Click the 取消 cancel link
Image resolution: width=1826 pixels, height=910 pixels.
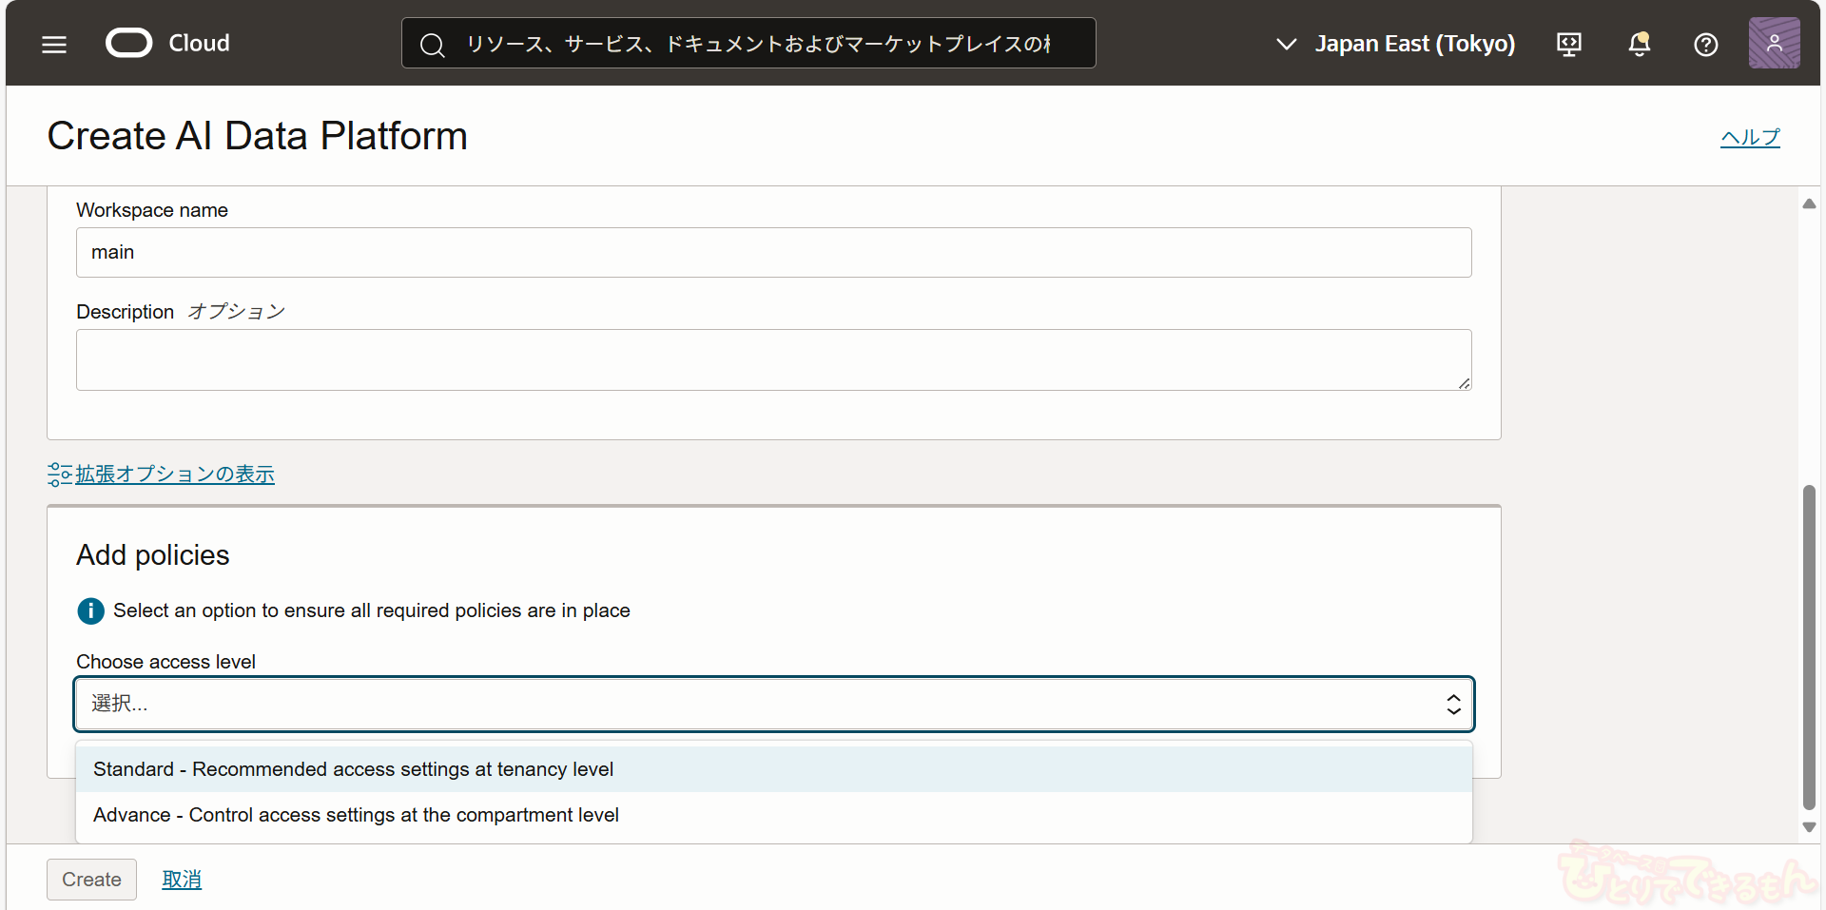182,880
